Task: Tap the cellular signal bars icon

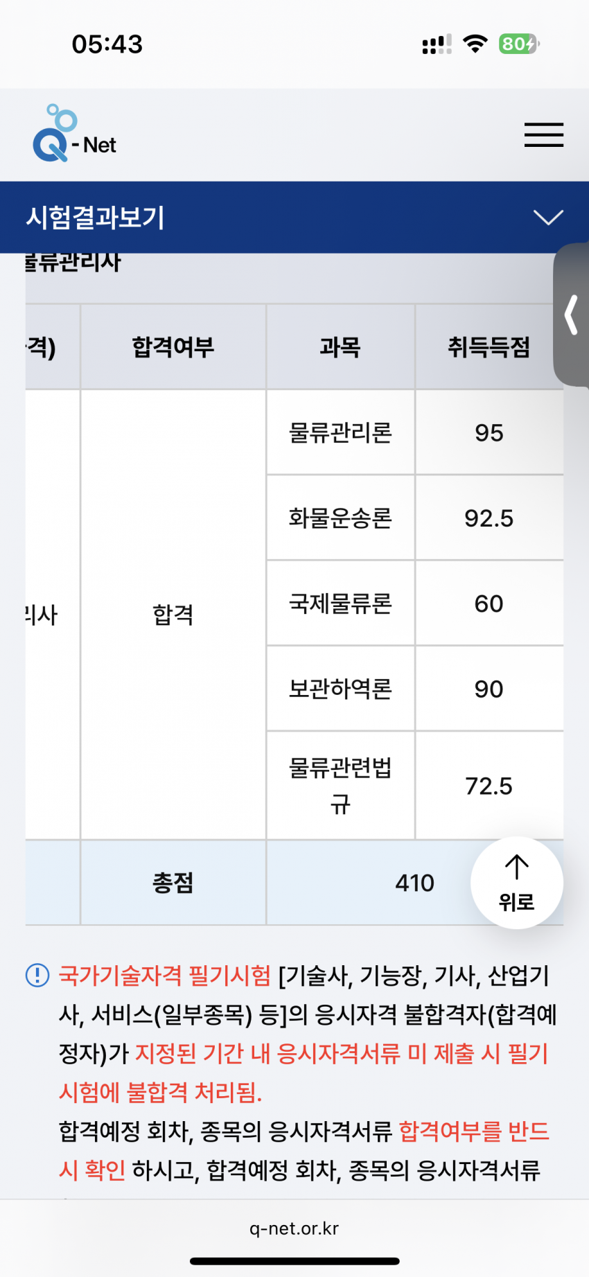Action: pyautogui.click(x=437, y=44)
